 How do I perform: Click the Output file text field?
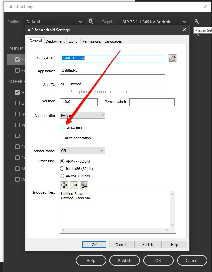[x=112, y=58]
